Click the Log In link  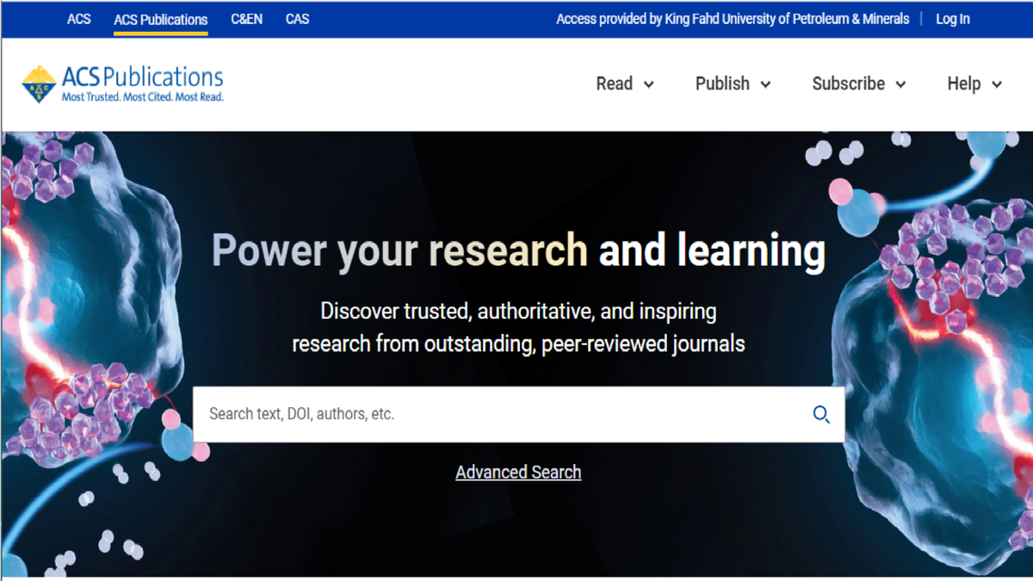(x=953, y=19)
